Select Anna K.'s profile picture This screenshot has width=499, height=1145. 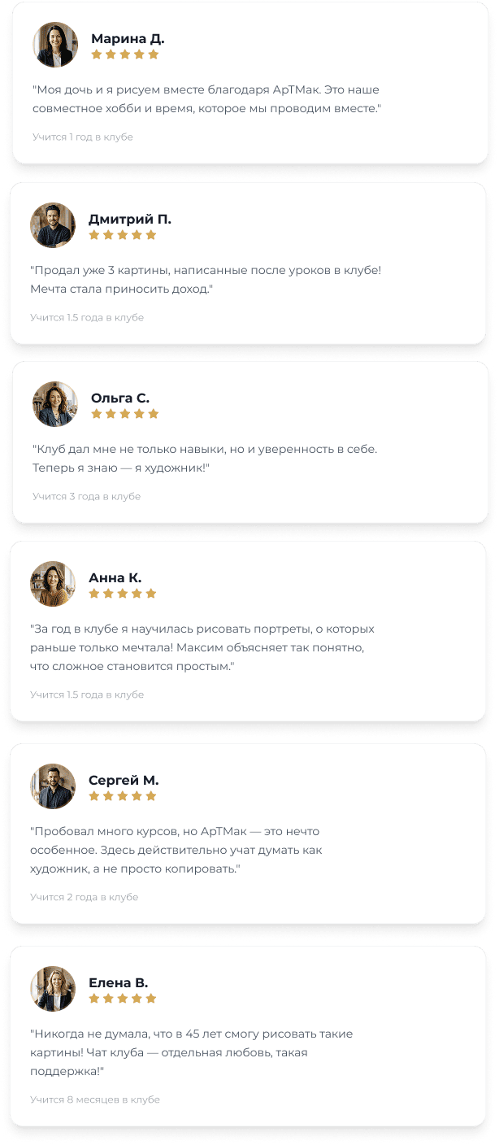(53, 584)
